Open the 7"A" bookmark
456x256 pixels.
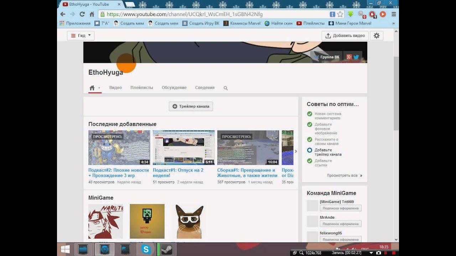coord(102,23)
